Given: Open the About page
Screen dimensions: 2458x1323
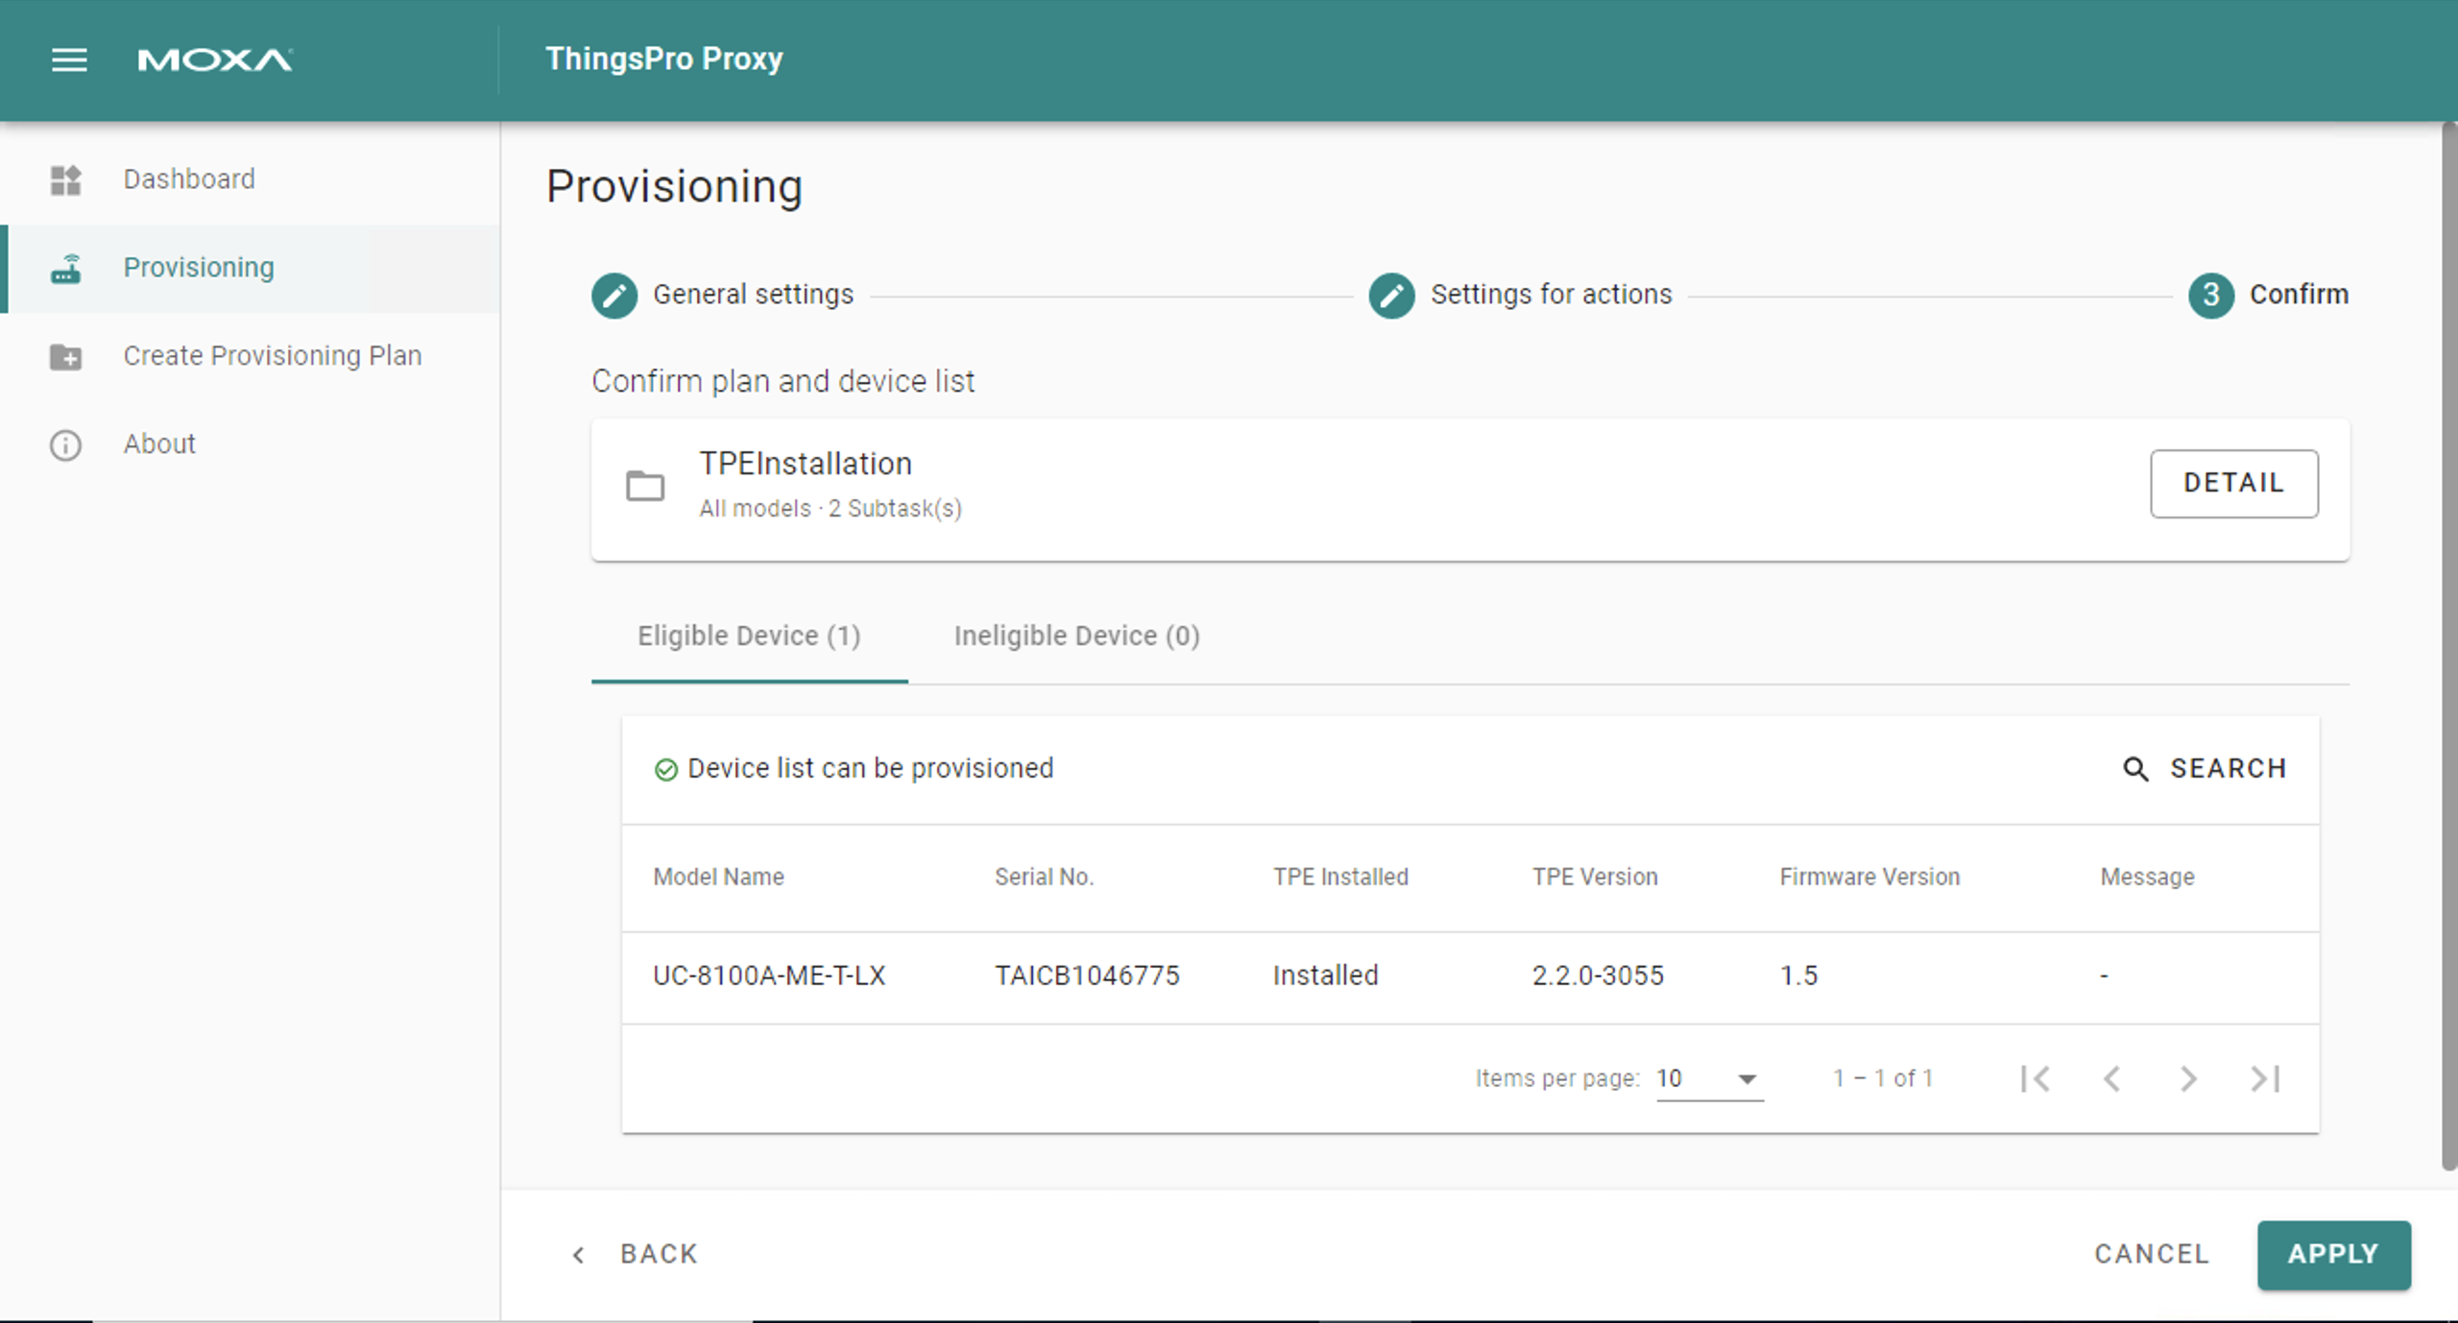Looking at the screenshot, I should [x=250, y=445].
